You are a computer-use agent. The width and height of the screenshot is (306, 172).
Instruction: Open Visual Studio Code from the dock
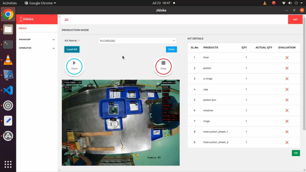8,90
